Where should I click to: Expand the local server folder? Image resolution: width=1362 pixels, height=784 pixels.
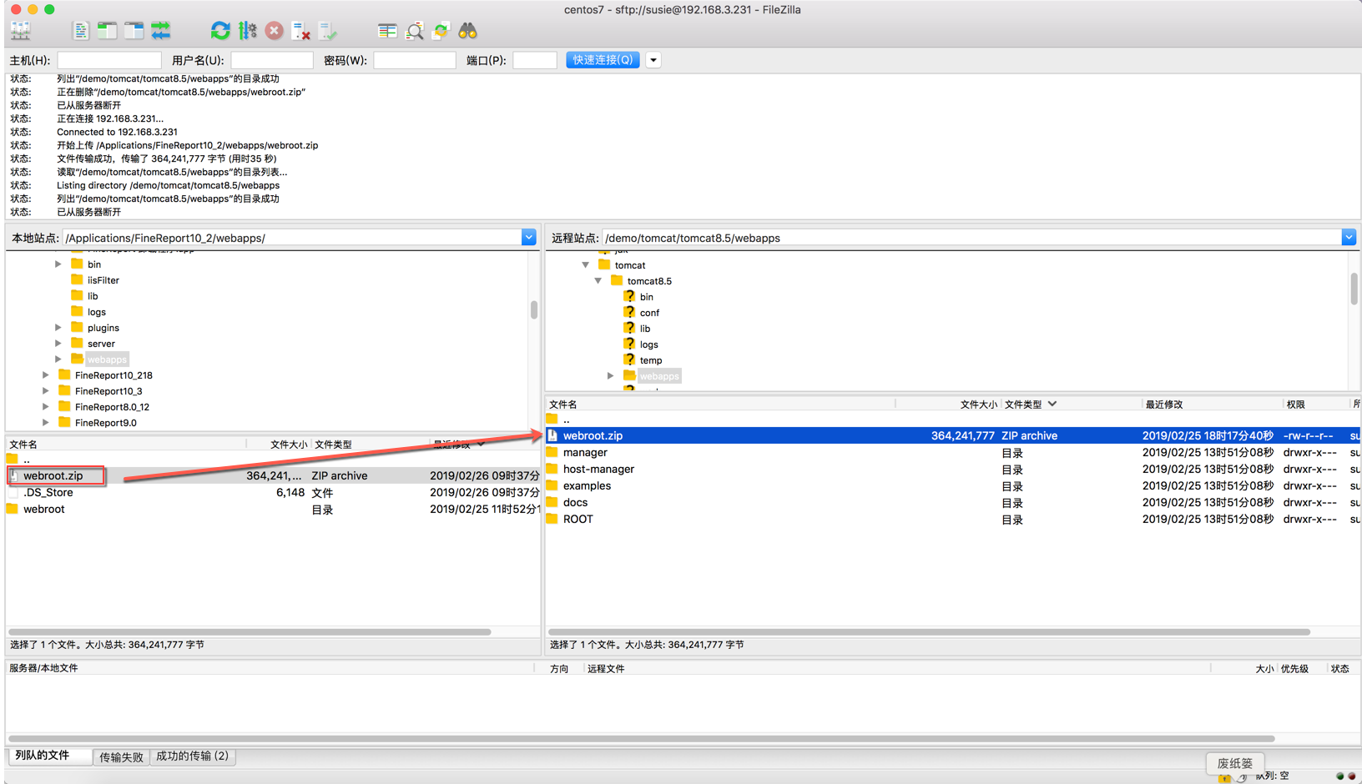click(x=58, y=344)
